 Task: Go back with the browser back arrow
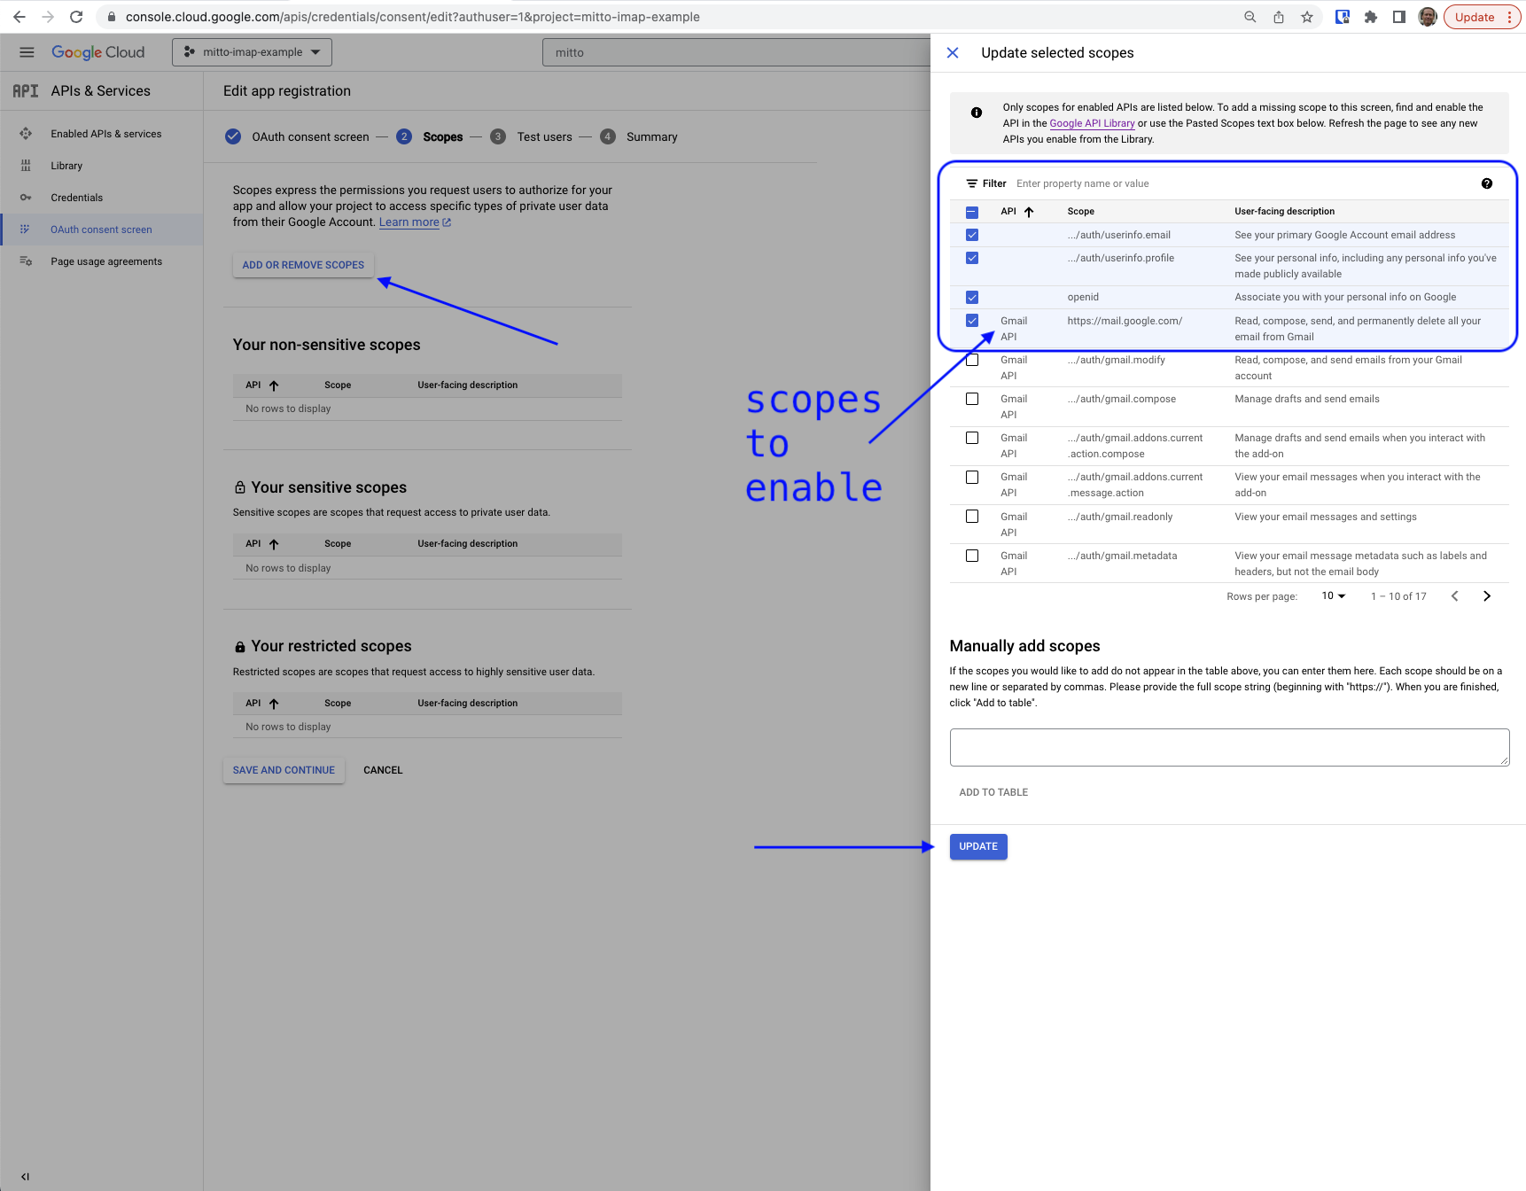[19, 17]
